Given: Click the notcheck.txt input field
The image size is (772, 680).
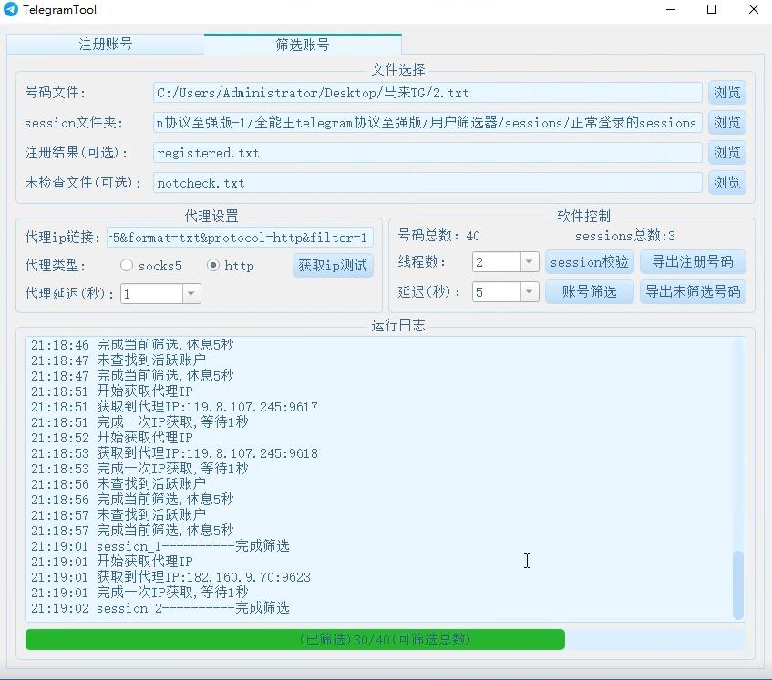Looking at the screenshot, I should pos(427,183).
